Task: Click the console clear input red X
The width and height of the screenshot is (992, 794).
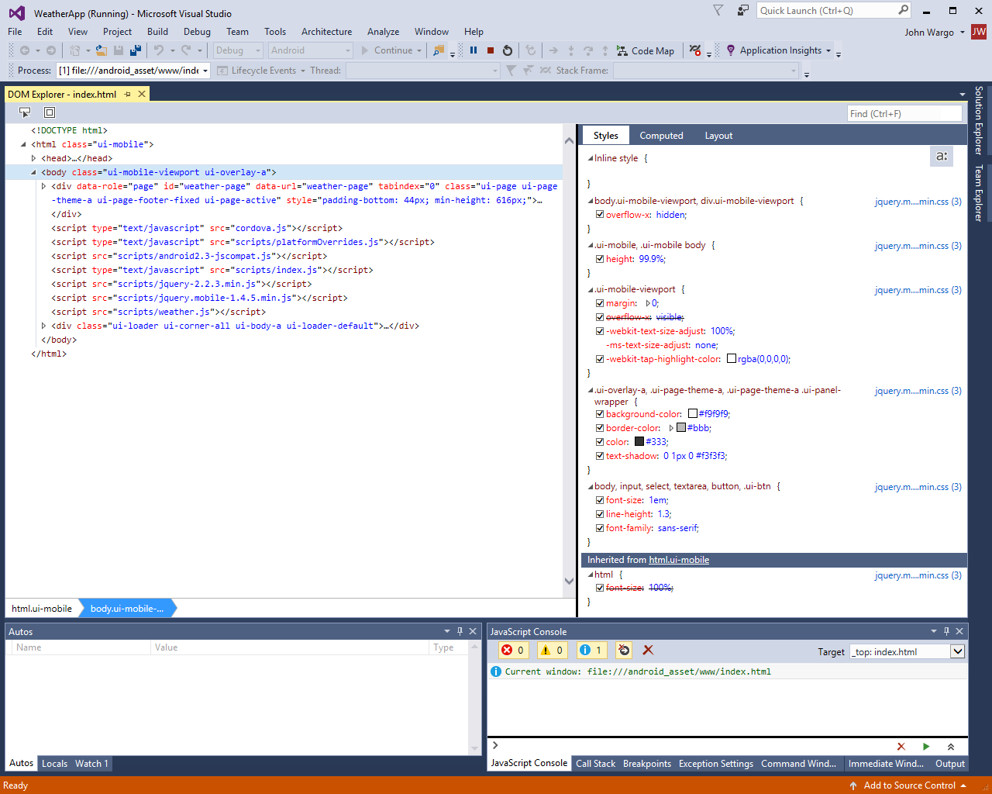Action: tap(901, 747)
